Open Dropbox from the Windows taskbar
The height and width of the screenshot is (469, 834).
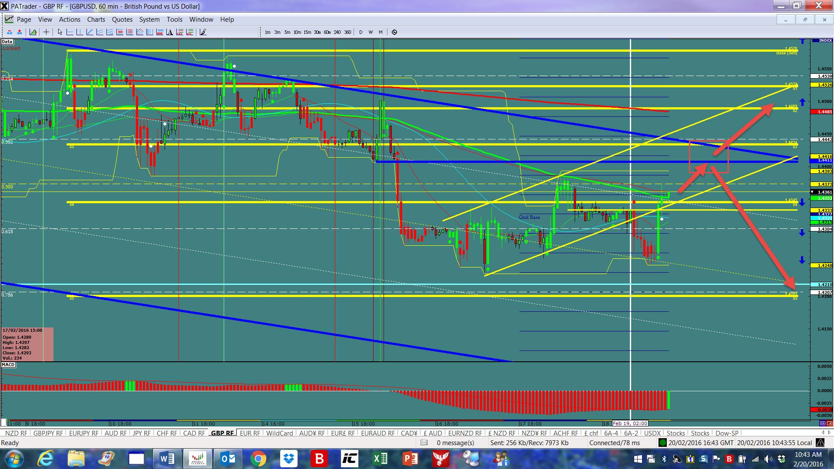pyautogui.click(x=288, y=459)
